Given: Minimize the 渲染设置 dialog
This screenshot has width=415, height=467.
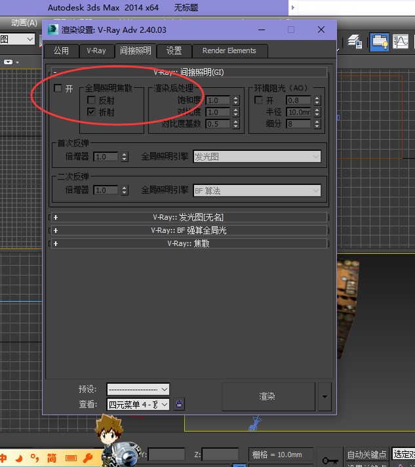Looking at the screenshot, I should pyautogui.click(x=262, y=30).
